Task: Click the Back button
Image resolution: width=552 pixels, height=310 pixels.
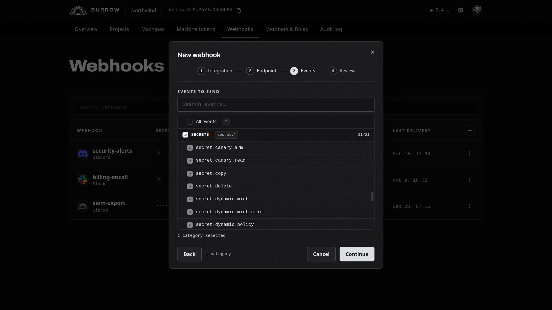Action: point(189,254)
